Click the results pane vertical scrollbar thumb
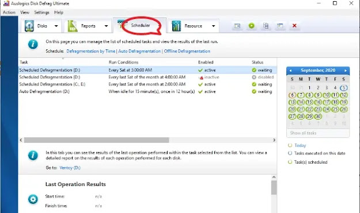 coord(274,187)
